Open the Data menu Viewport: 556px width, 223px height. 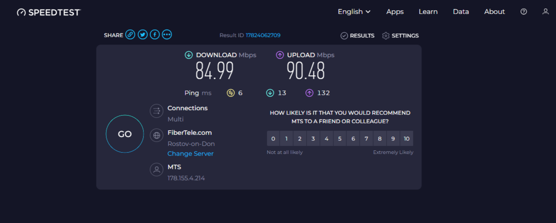click(x=461, y=12)
